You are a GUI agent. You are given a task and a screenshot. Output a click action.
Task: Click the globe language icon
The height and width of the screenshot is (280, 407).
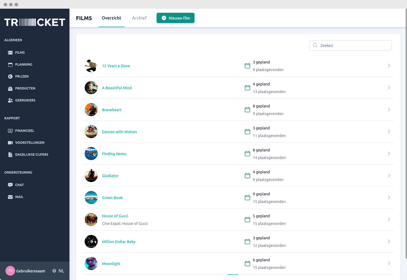pyautogui.click(x=54, y=271)
